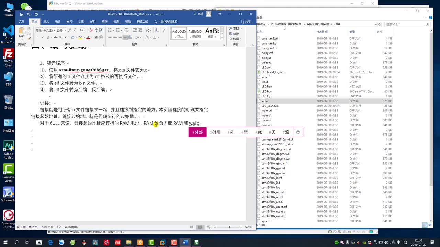Screen dimensions: 440x247
Task: Align text left in paragraph group
Action: [x=110, y=37]
